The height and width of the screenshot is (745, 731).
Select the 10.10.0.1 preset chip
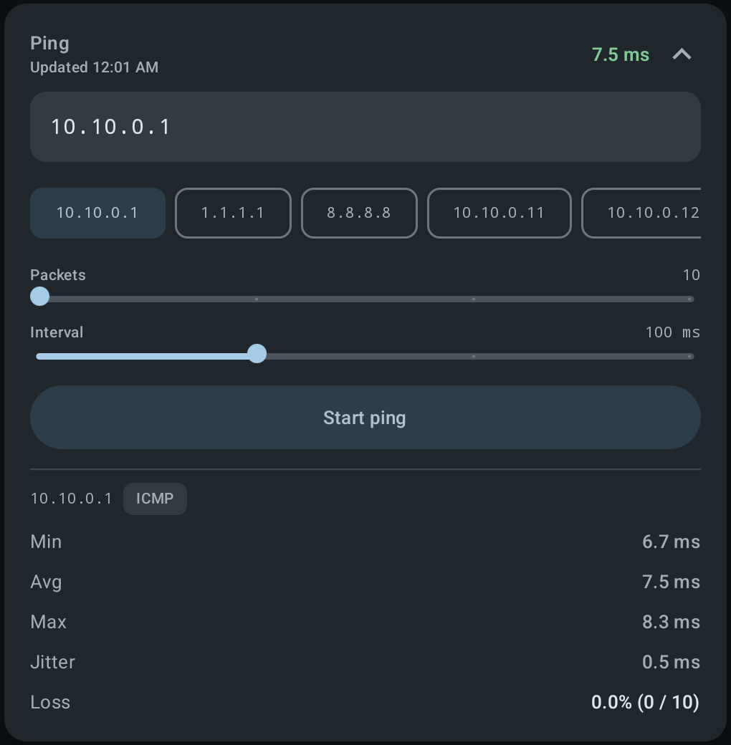coord(97,213)
